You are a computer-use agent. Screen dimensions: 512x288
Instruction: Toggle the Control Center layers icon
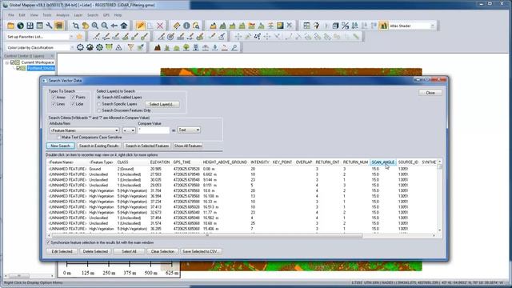tap(59, 26)
